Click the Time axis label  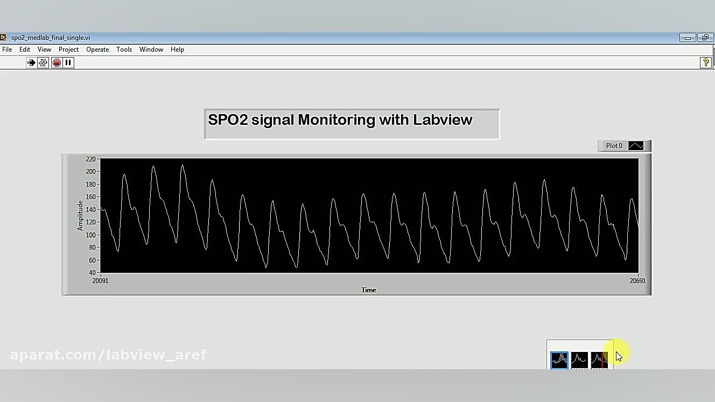tap(368, 290)
